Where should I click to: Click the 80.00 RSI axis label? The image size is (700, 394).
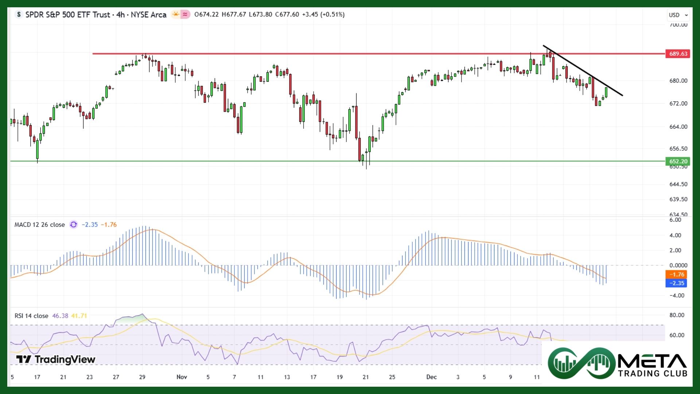[677, 315]
